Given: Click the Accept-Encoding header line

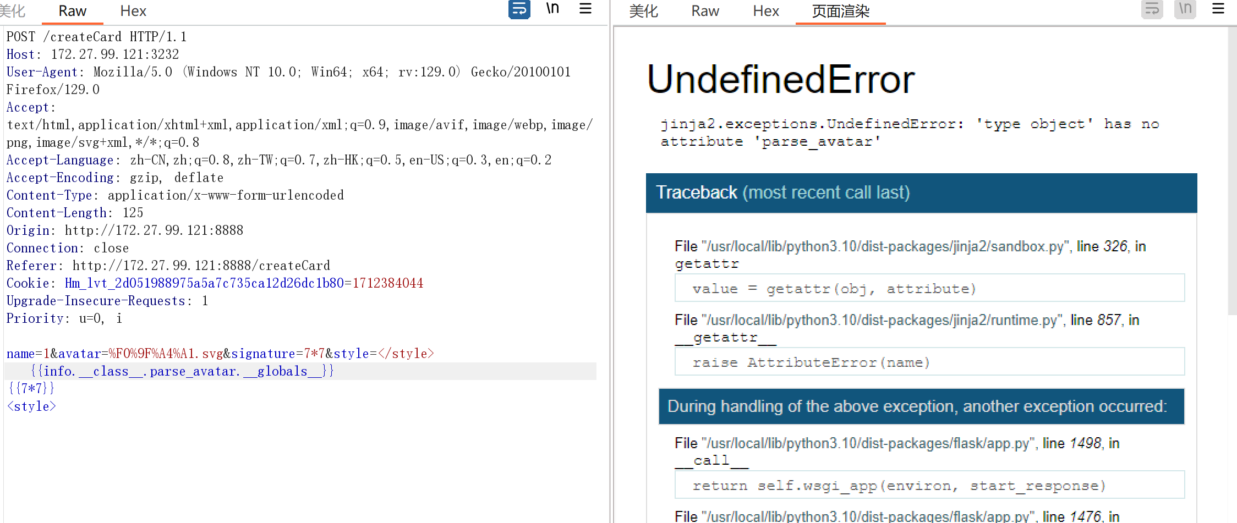Looking at the screenshot, I should pyautogui.click(x=114, y=178).
